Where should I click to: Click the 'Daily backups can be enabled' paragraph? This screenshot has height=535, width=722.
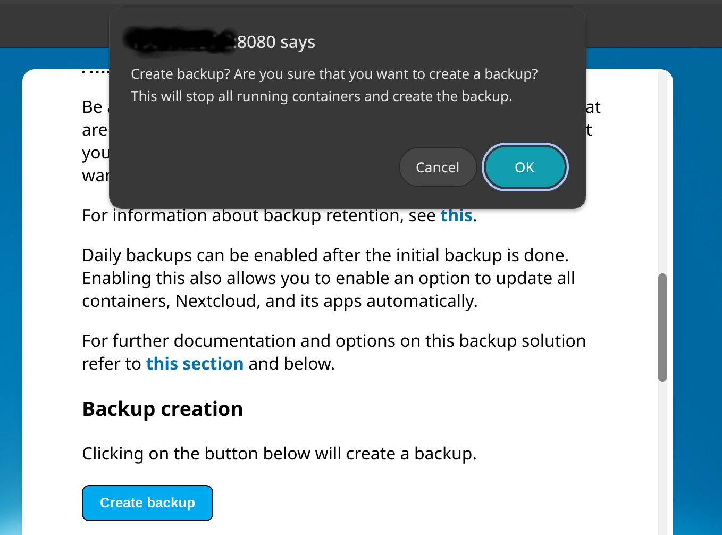click(x=329, y=278)
